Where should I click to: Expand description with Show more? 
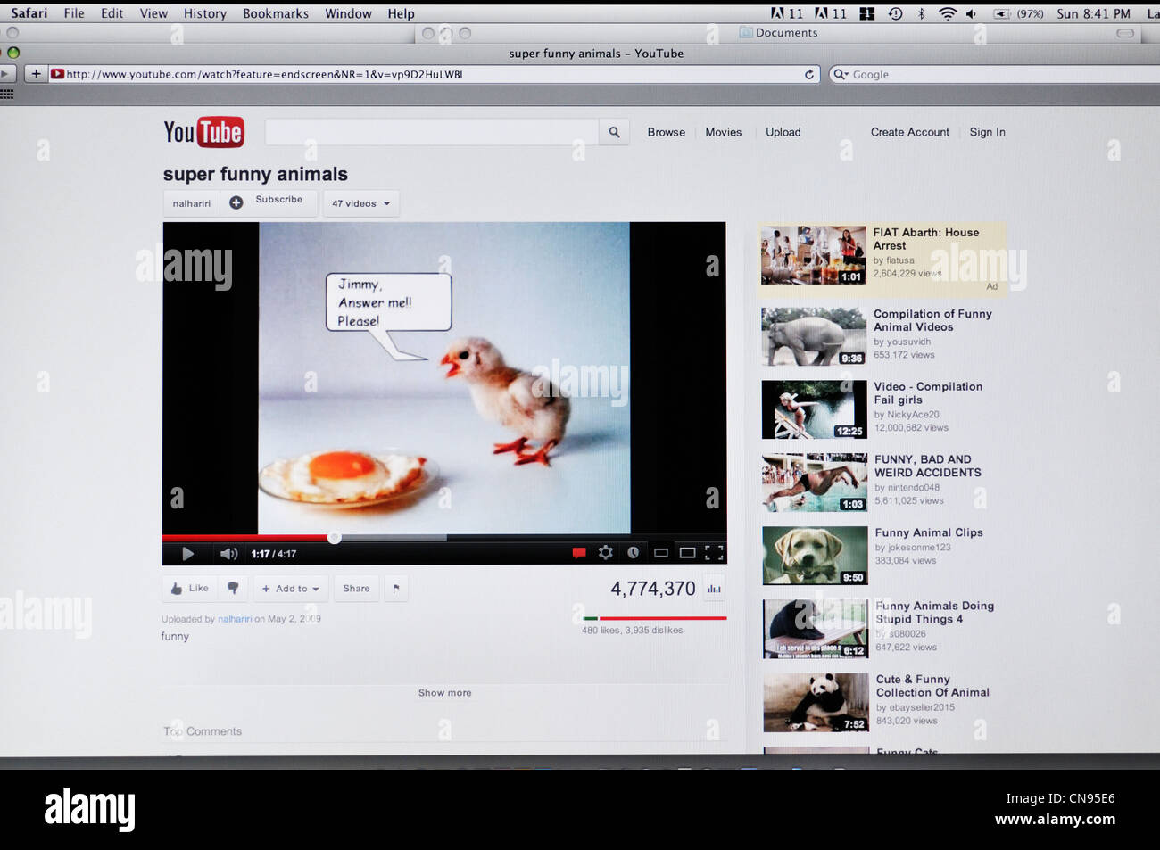(x=444, y=693)
